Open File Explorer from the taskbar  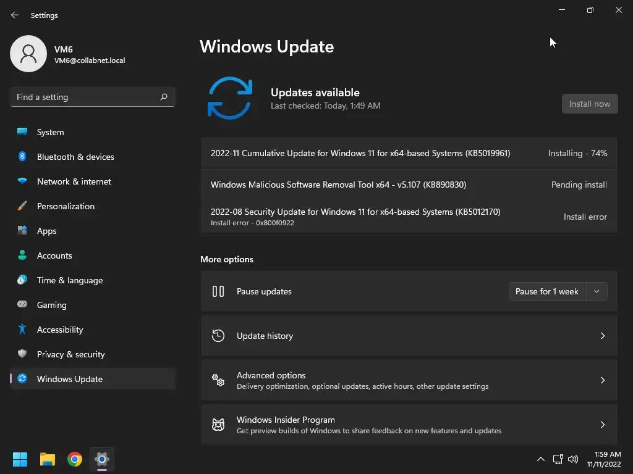[47, 459]
